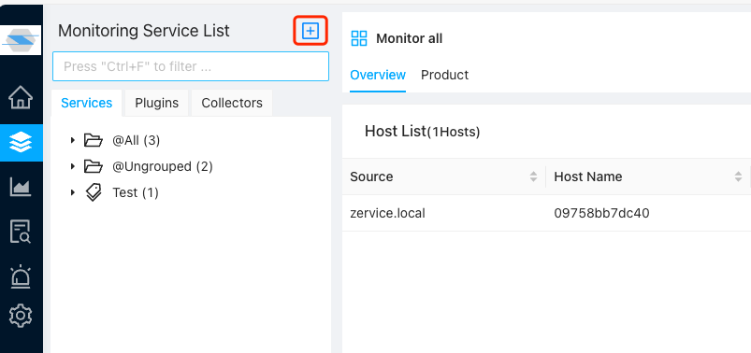Switch to the Plugins tab
Screen dimensions: 751x353
pyautogui.click(x=156, y=103)
